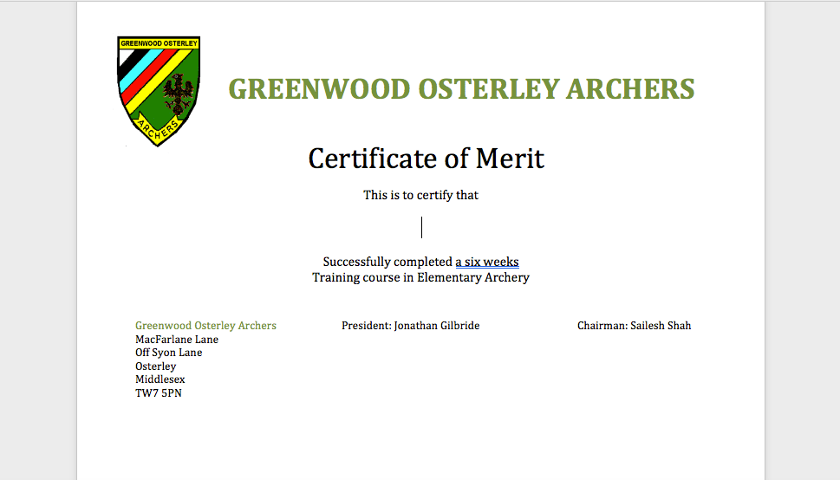This screenshot has height=480, width=840.
Task: Click the postcode TW7 5PN
Action: 158,393
